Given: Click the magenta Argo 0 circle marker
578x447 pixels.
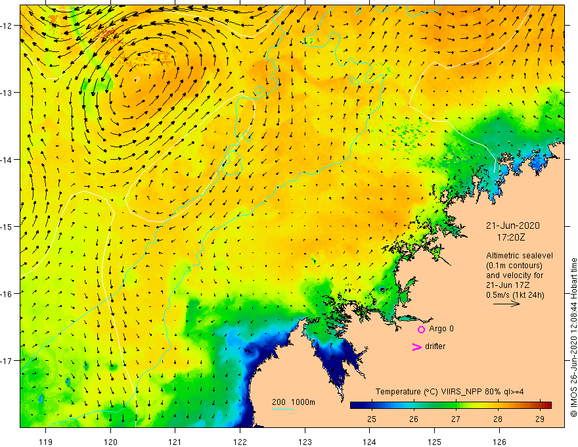Looking at the screenshot, I should point(421,329).
